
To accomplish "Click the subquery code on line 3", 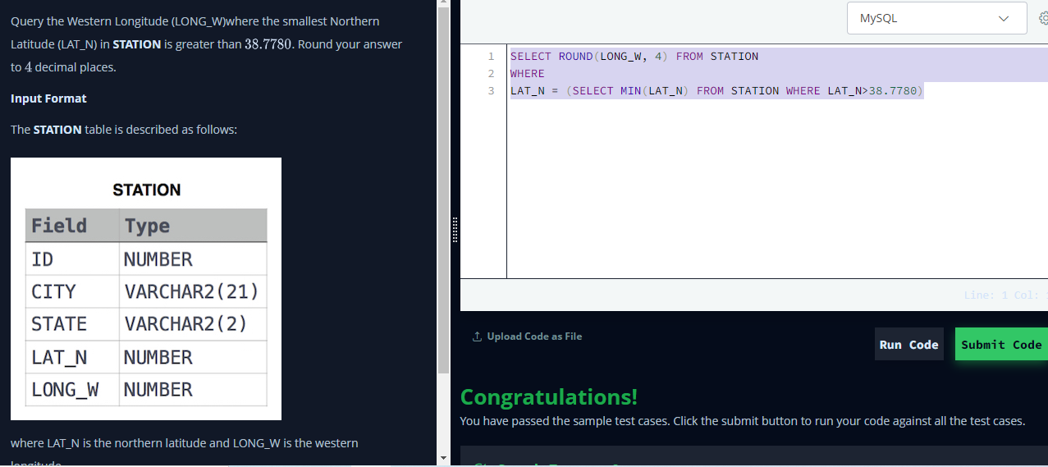I will pyautogui.click(x=744, y=91).
